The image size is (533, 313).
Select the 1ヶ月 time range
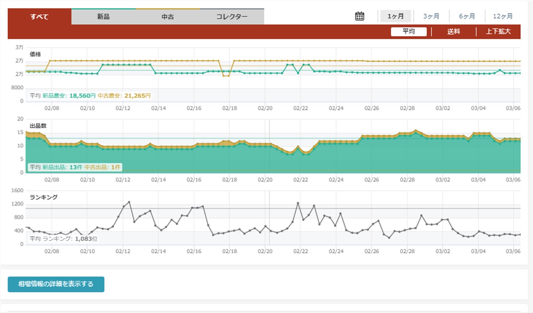[x=395, y=16]
